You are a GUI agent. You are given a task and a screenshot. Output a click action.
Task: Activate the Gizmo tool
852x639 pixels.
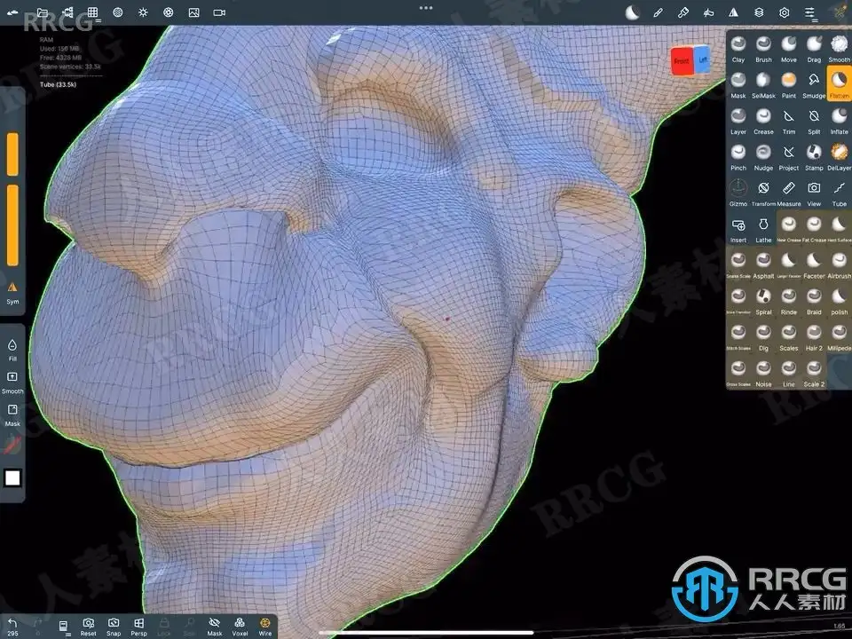coord(738,193)
